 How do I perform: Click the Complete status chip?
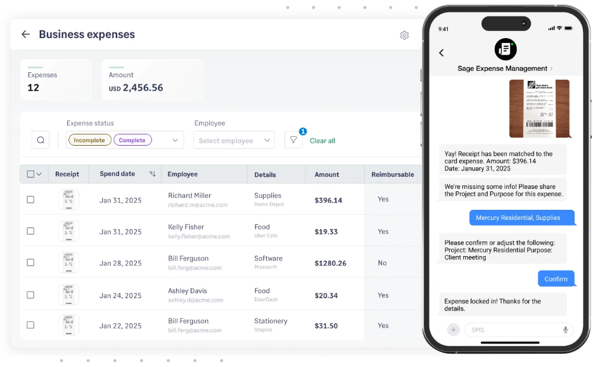[x=132, y=140]
